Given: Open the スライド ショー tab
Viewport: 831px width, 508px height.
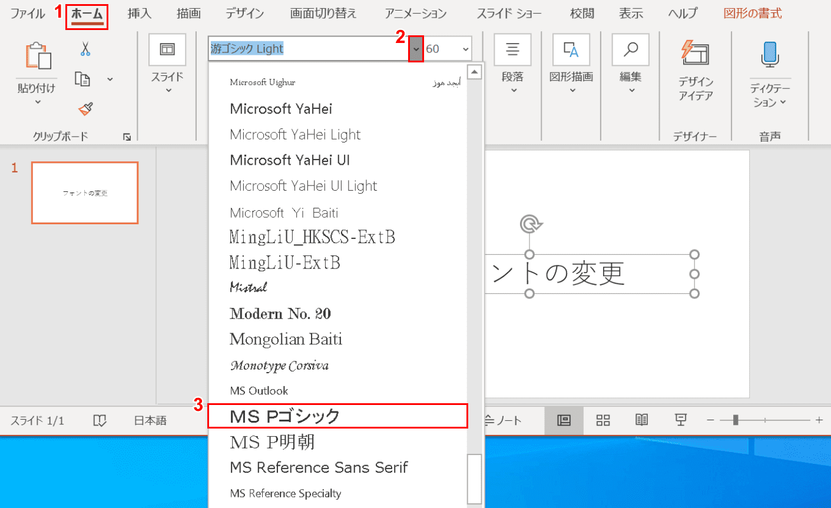Looking at the screenshot, I should click(509, 14).
